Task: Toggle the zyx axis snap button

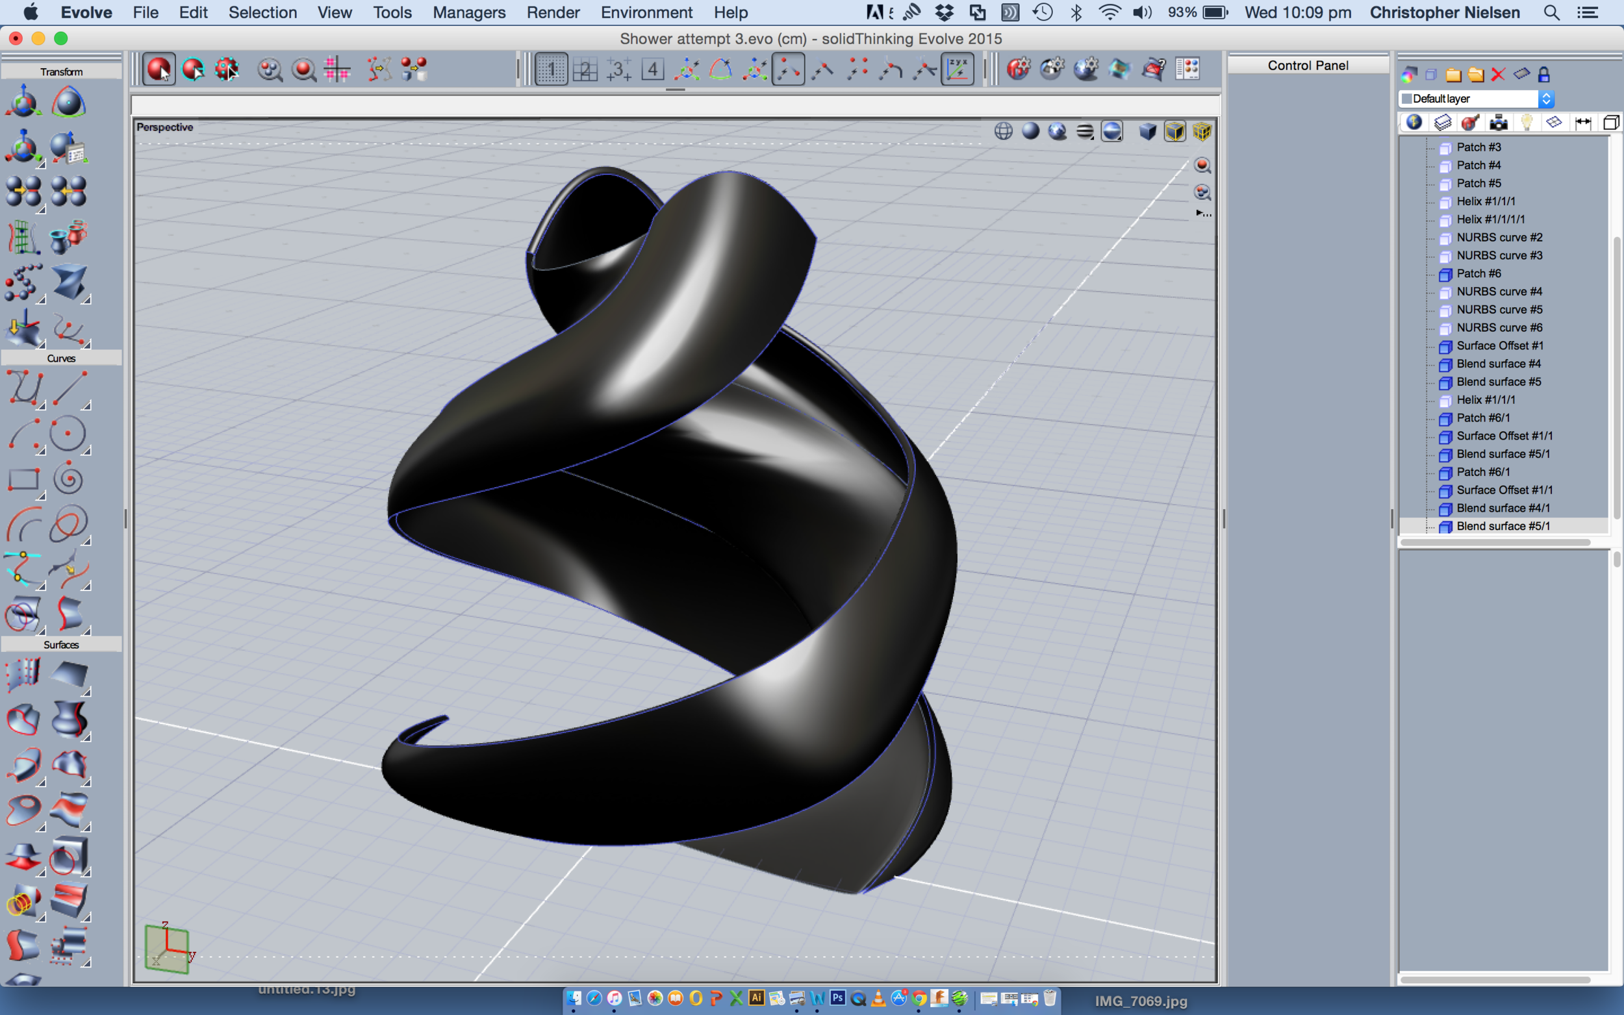Action: 958,69
